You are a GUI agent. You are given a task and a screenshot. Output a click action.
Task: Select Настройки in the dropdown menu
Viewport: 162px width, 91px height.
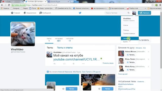(x=130, y=38)
